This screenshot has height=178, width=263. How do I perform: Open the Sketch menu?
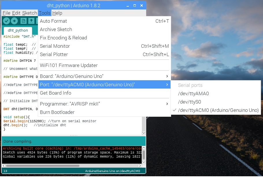pos(29,13)
